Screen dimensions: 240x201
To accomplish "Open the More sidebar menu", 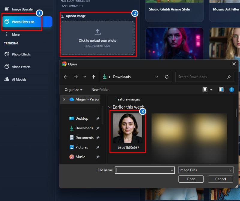I will (13, 34).
